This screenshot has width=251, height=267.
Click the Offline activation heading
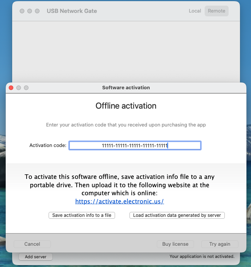(126, 106)
